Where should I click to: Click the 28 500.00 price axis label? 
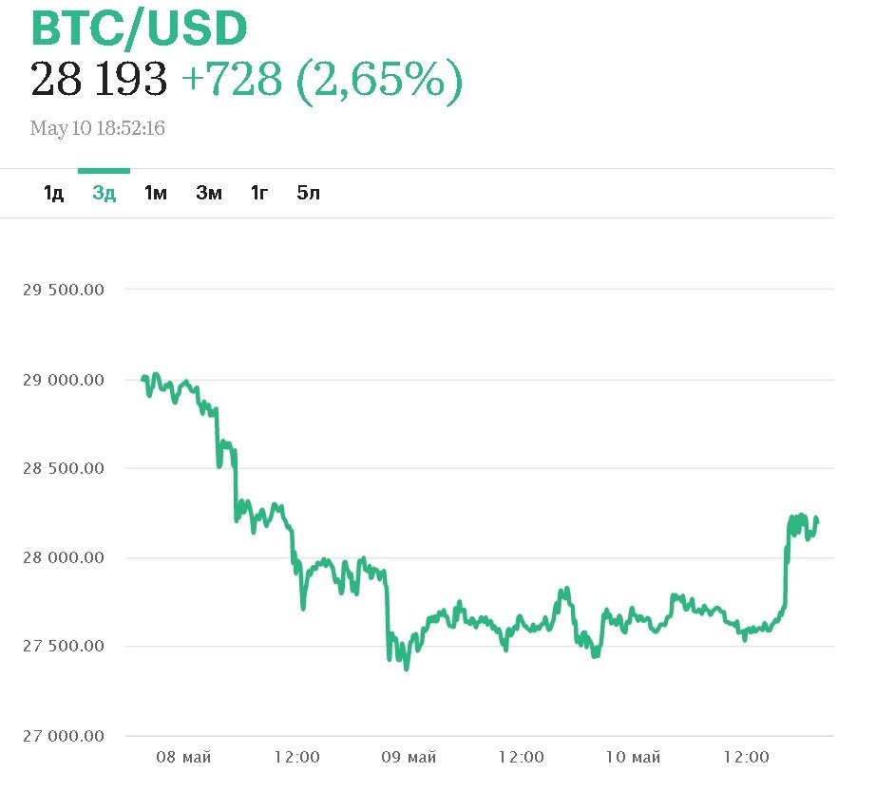[63, 469]
